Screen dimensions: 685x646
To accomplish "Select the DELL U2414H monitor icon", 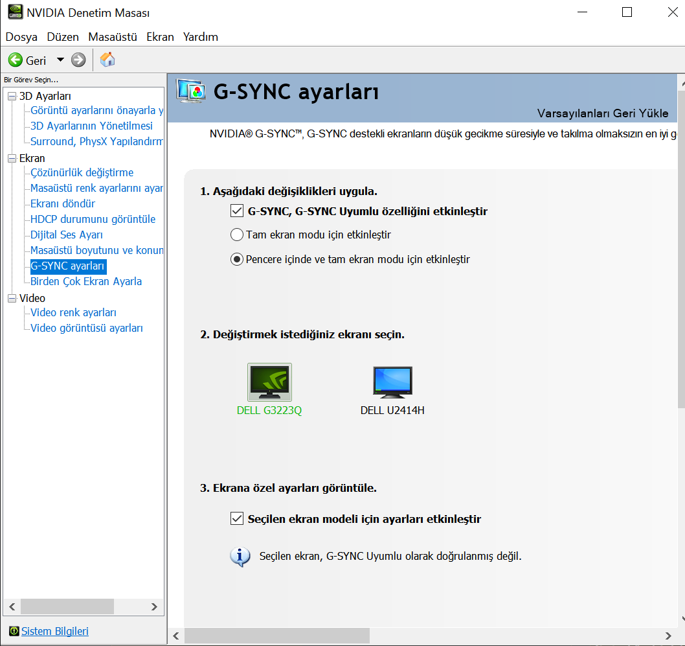I will click(392, 382).
